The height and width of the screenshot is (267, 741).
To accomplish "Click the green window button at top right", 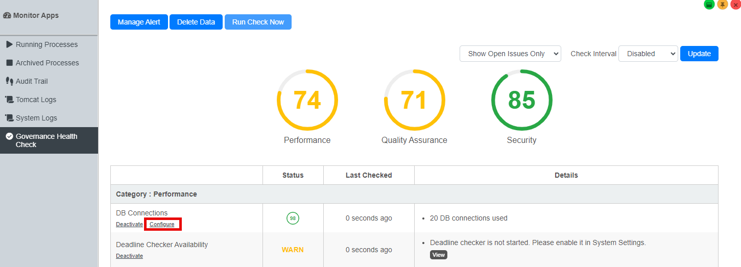I will pyautogui.click(x=709, y=5).
